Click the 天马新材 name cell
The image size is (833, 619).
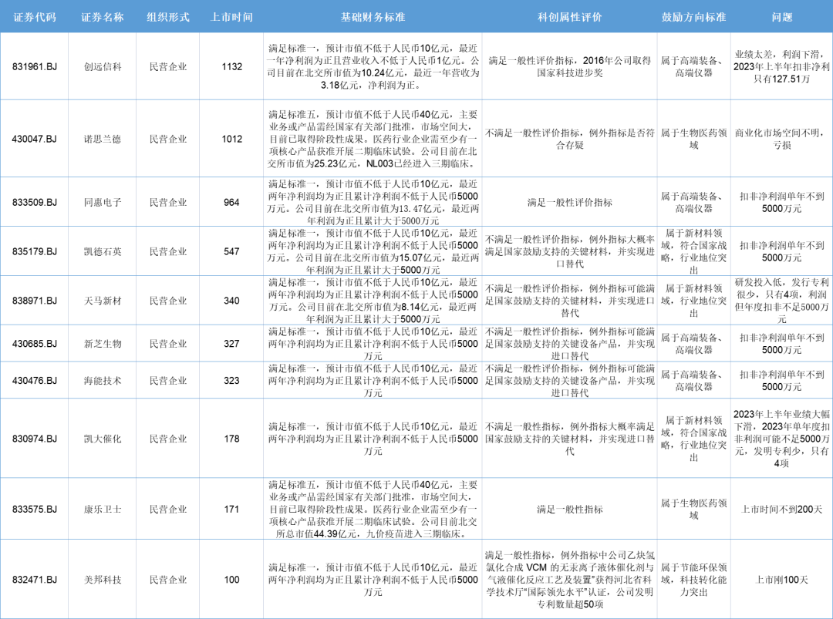[103, 301]
